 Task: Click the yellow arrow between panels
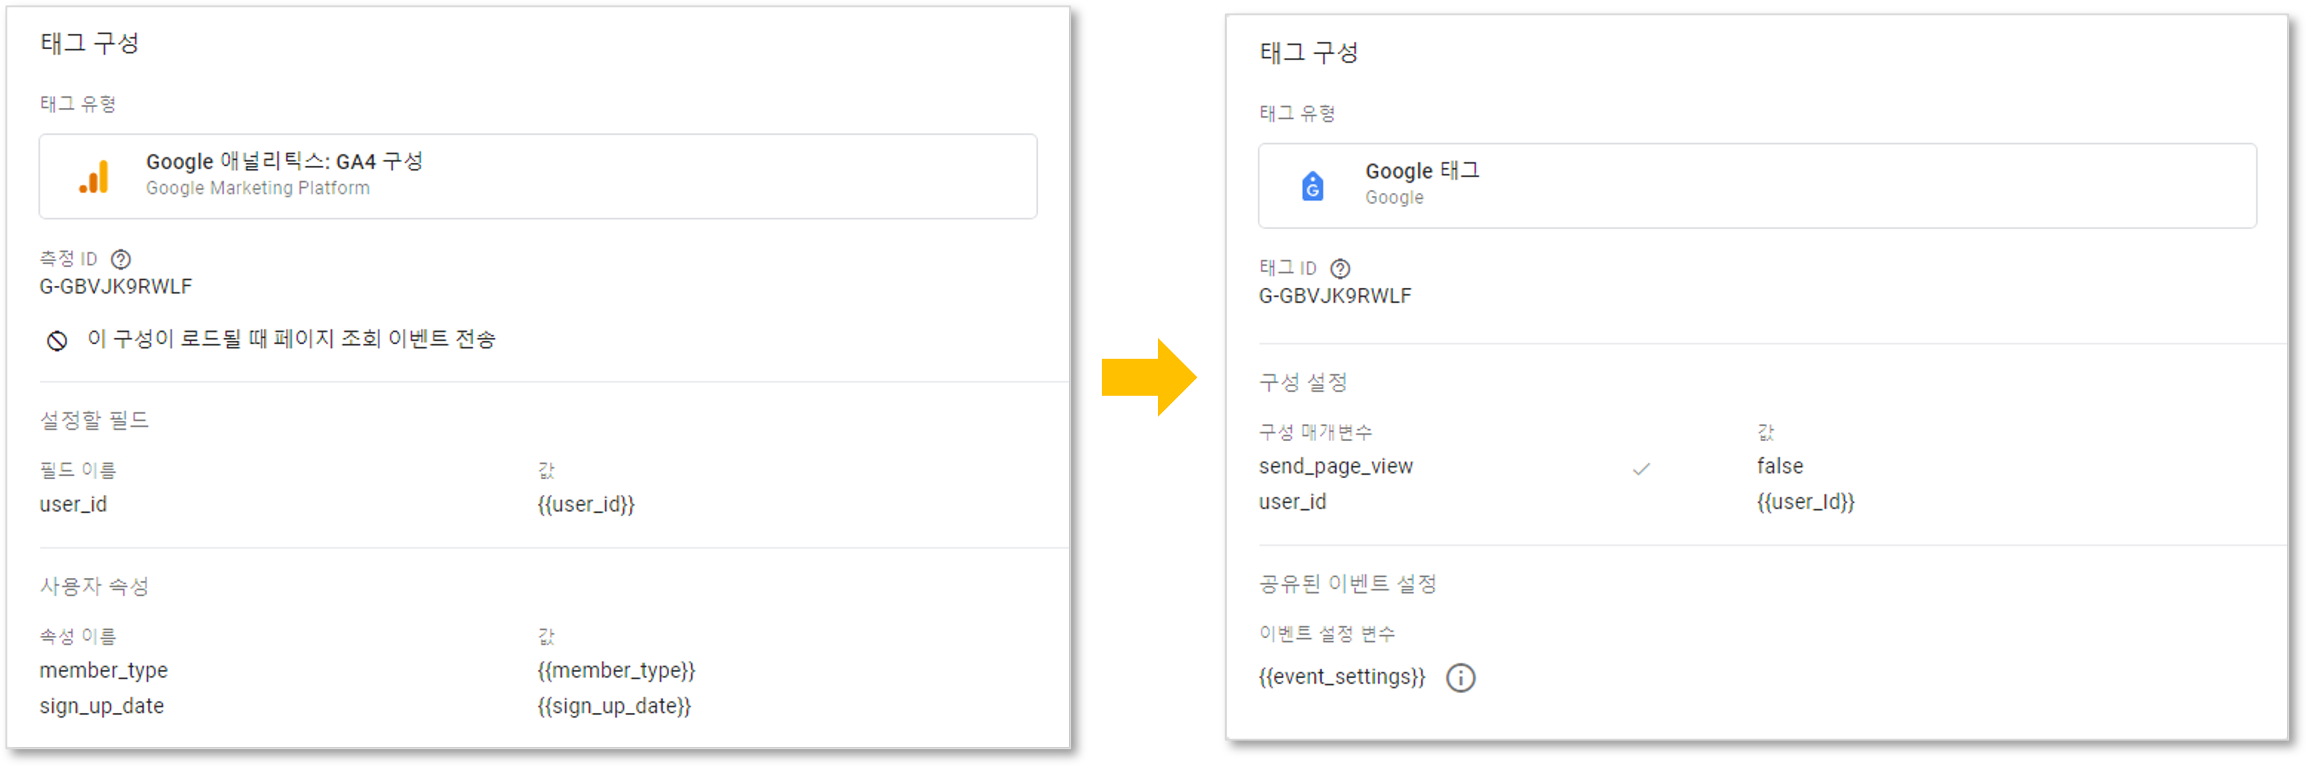(1149, 377)
